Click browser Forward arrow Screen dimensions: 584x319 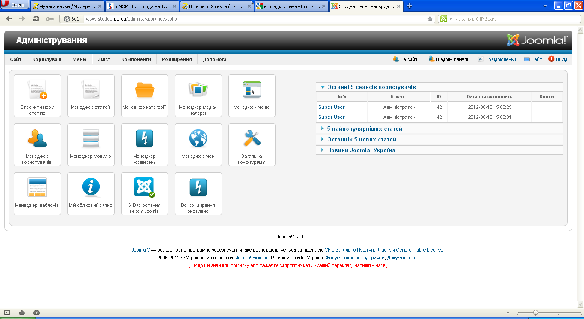(22, 19)
